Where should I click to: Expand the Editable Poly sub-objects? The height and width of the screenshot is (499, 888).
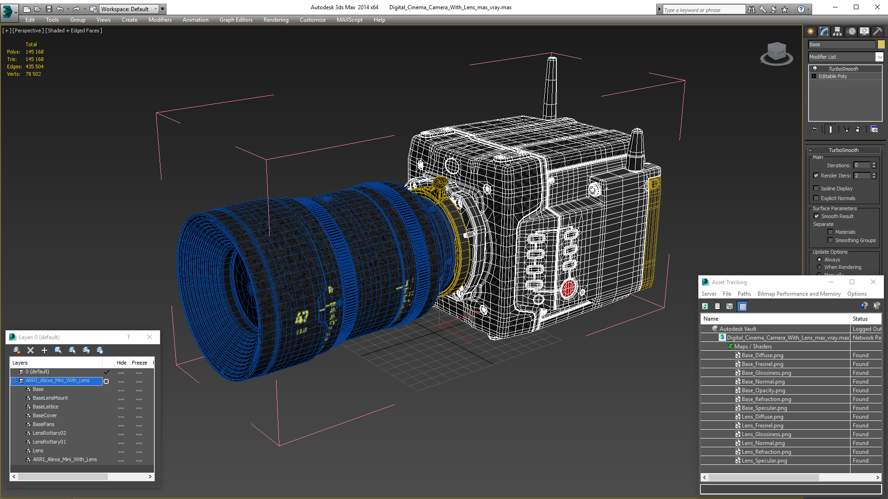click(814, 76)
